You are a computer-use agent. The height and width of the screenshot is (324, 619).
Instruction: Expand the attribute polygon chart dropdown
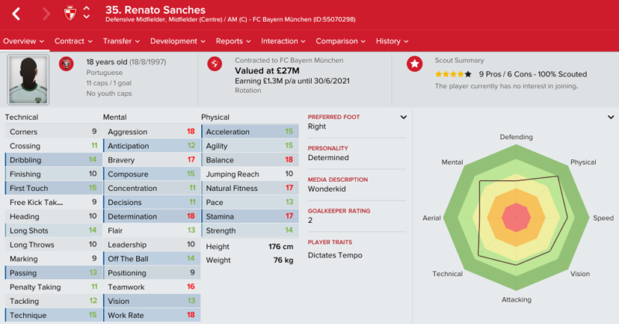pyautogui.click(x=610, y=118)
